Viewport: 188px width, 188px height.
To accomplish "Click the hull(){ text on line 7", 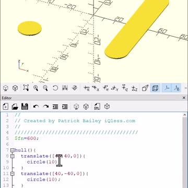I will [x=26, y=150].
